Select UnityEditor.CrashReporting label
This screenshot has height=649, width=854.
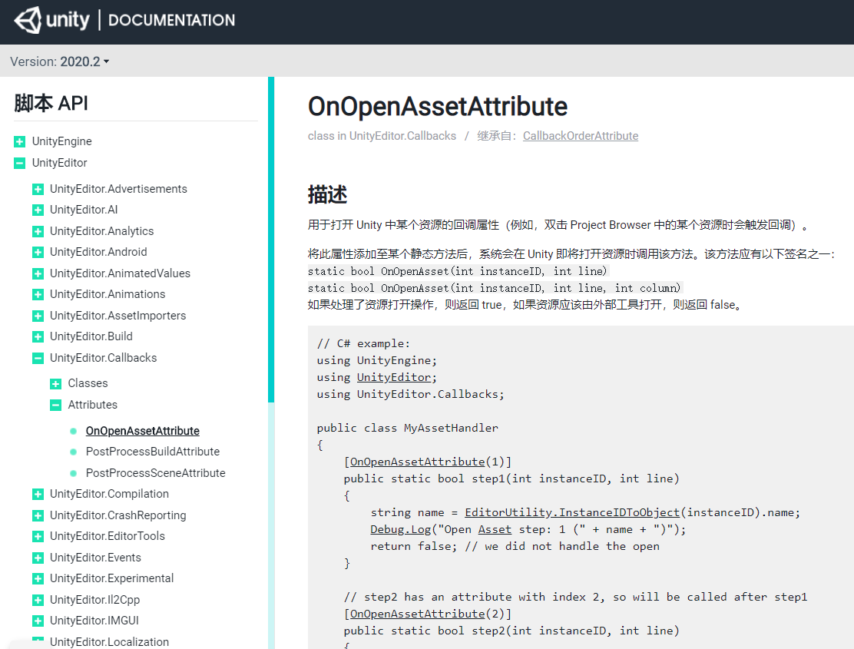(118, 515)
